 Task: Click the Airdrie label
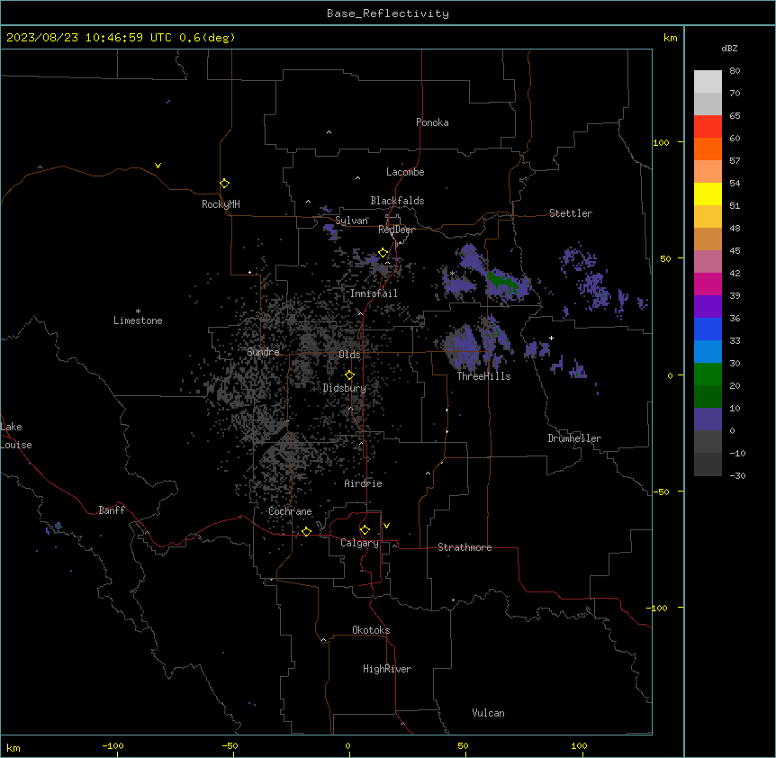pyautogui.click(x=364, y=483)
